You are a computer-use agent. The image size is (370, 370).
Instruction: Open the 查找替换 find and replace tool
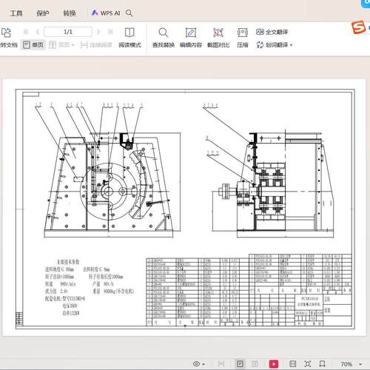pyautogui.click(x=164, y=37)
